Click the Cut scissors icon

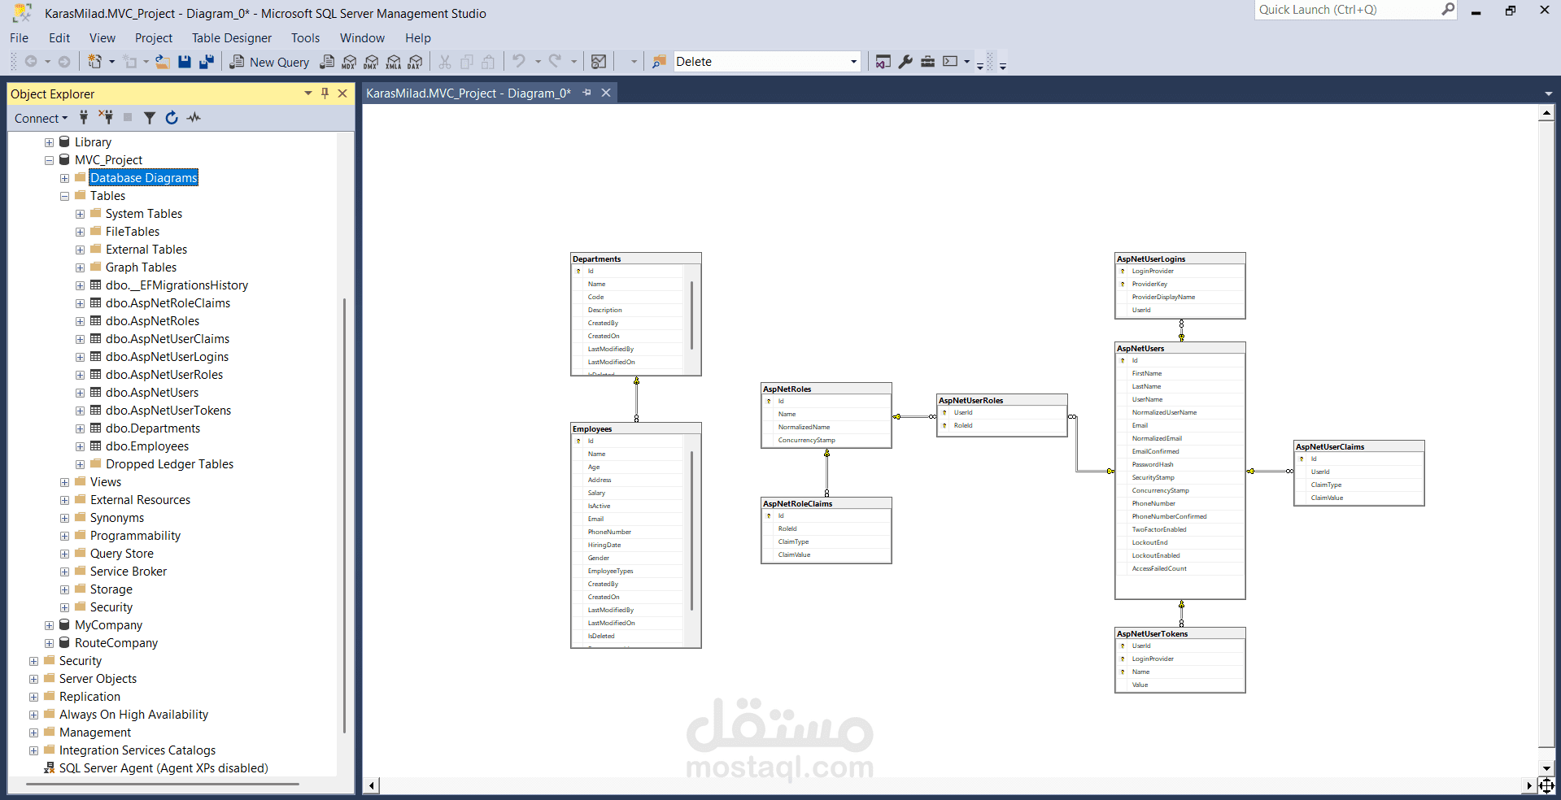pyautogui.click(x=445, y=62)
